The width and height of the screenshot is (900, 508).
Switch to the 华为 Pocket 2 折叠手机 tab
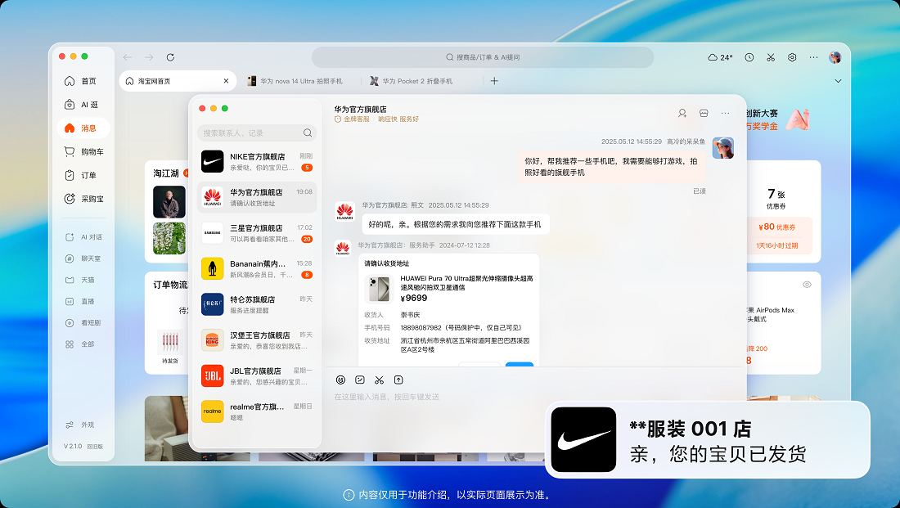tap(416, 81)
